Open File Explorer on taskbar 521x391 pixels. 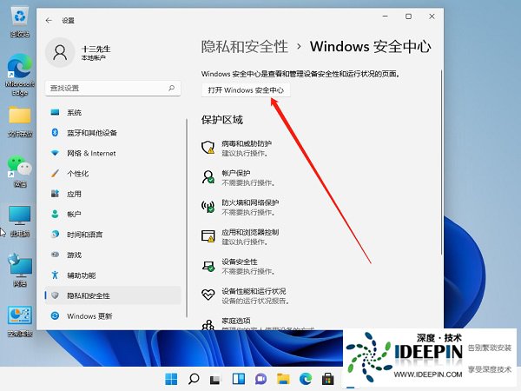tap(283, 379)
